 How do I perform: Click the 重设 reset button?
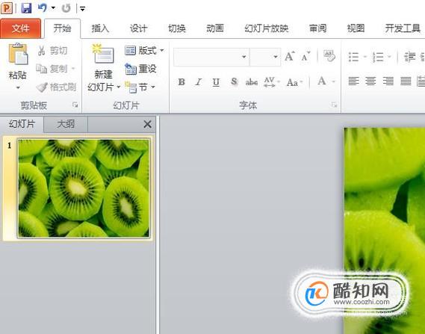[x=141, y=69]
